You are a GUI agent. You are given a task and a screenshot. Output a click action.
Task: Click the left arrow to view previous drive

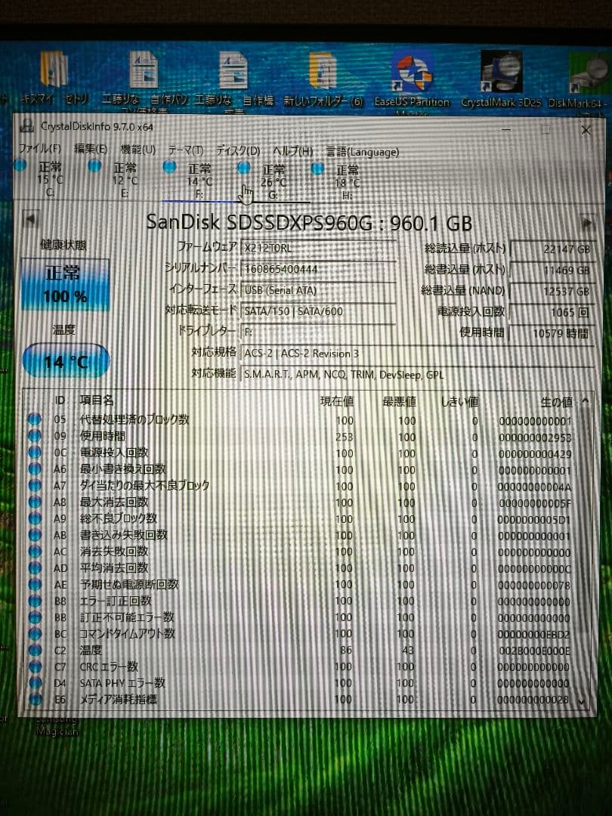click(x=30, y=219)
